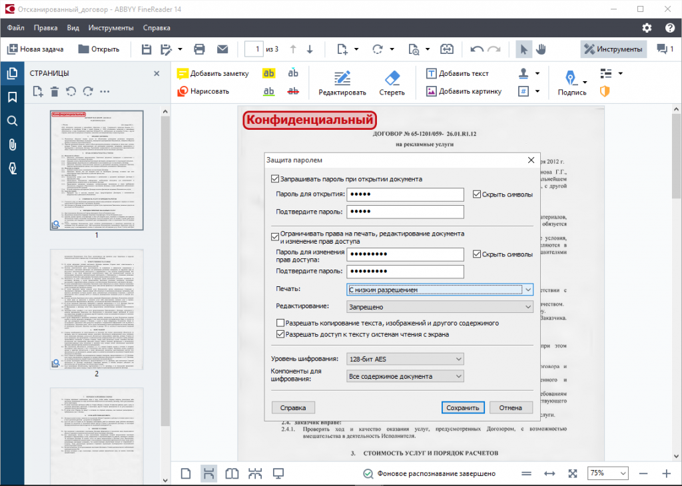This screenshot has width=682, height=486.
Task: Click the Print icon in toolbar
Action: (200, 49)
